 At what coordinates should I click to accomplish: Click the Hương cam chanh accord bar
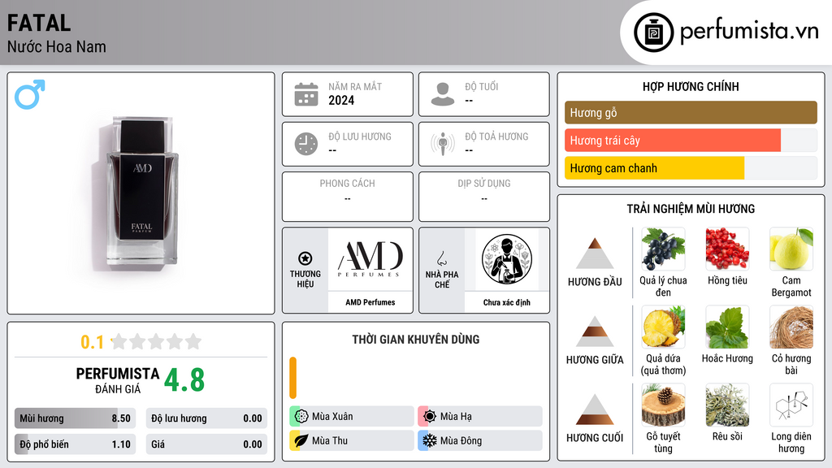(x=691, y=168)
